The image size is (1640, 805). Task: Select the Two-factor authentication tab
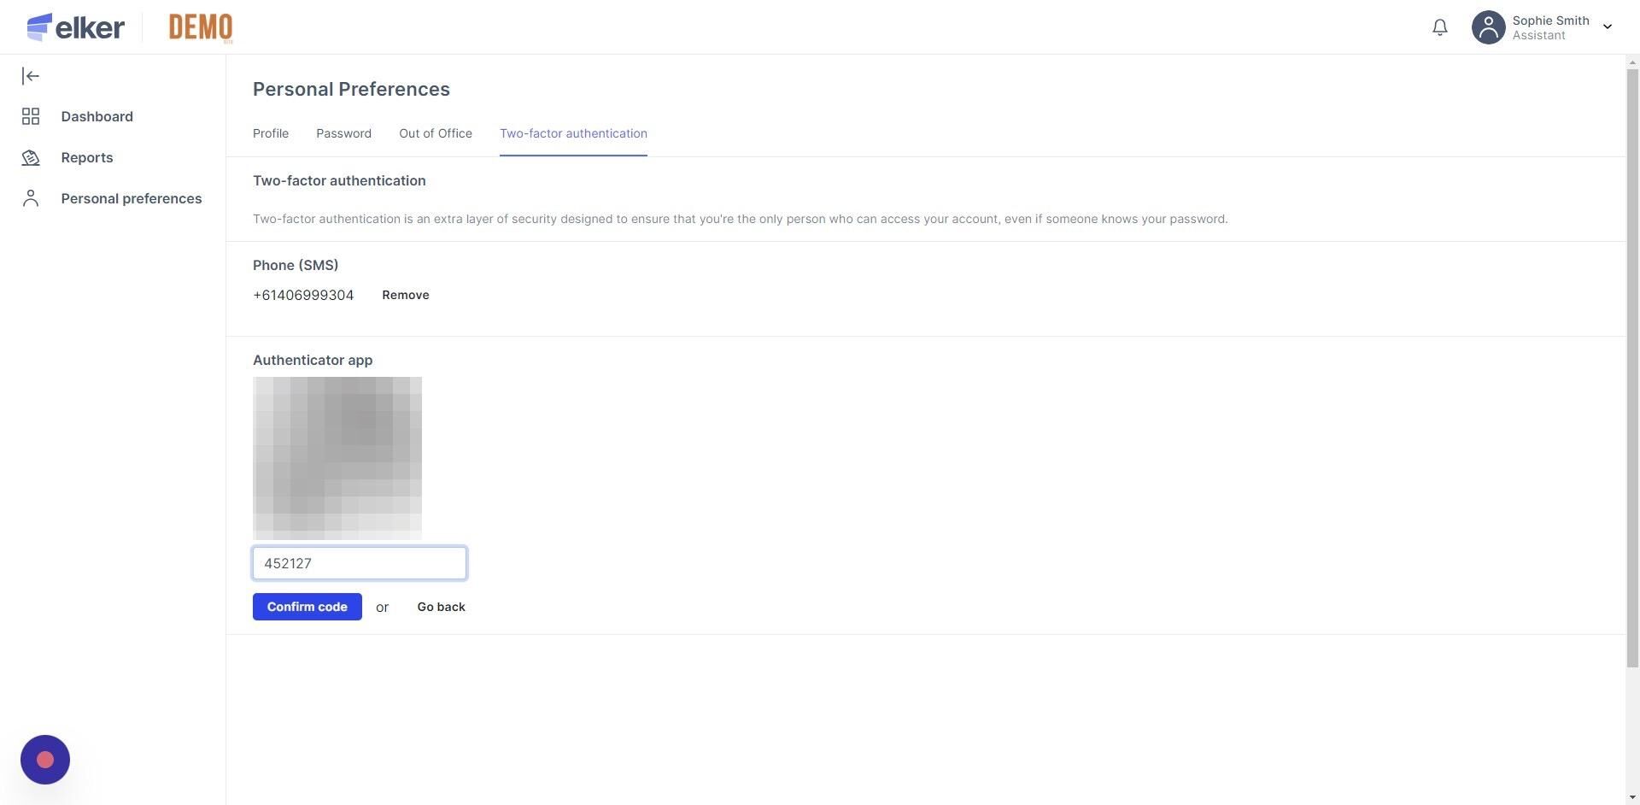click(573, 133)
